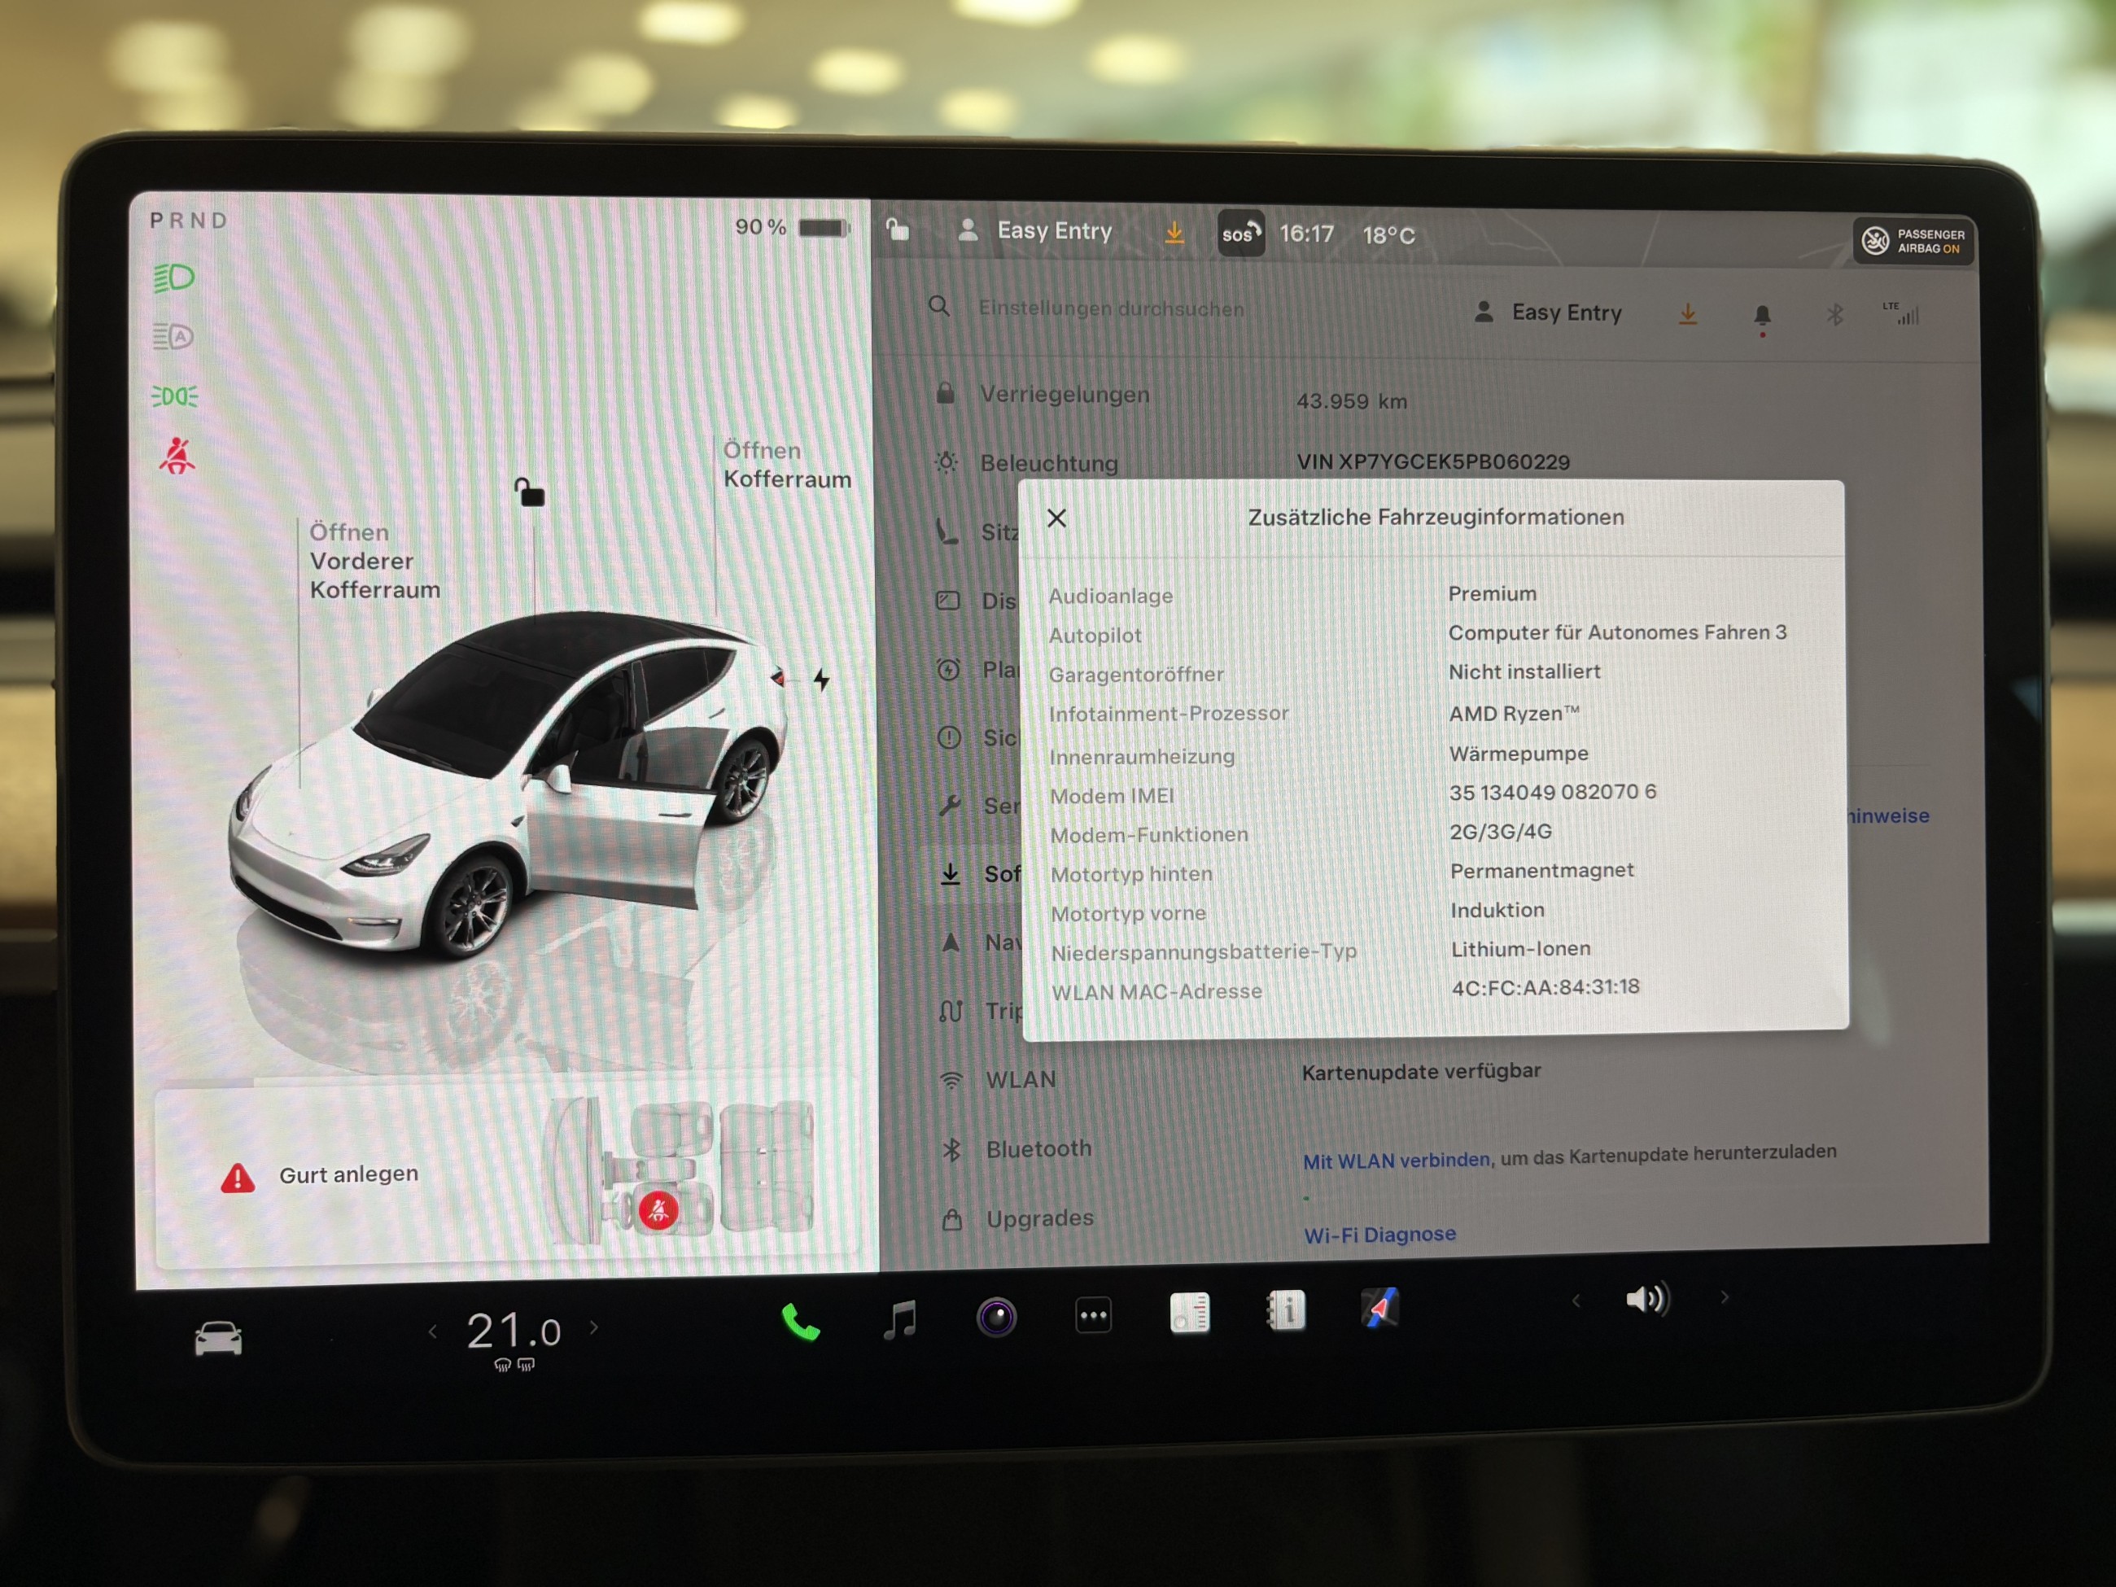This screenshot has height=1587, width=2116.
Task: Open the all apps three-dots icon
Action: click(1093, 1315)
